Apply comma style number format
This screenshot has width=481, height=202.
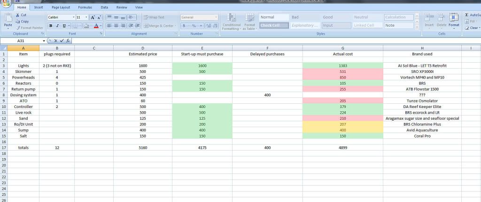[201, 26]
